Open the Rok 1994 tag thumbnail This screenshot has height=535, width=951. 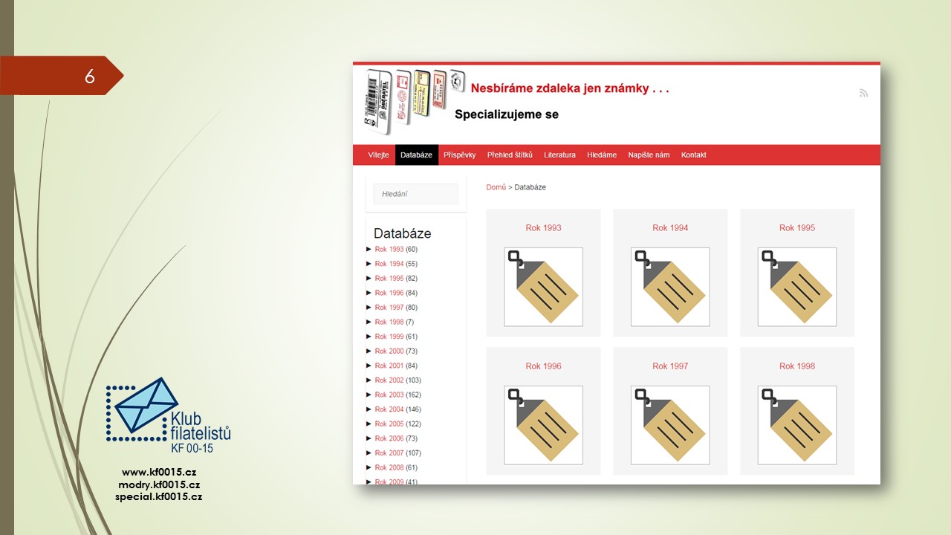pos(670,287)
